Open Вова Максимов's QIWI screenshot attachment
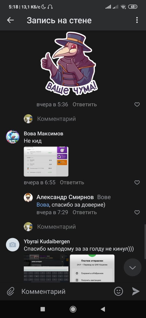Image resolution: width=146 pixels, height=318 pixels. coord(46,161)
